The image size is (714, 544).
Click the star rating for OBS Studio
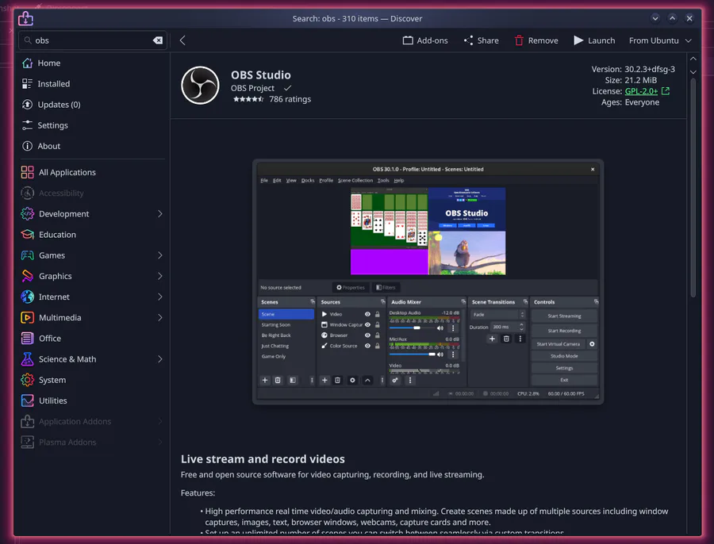pyautogui.click(x=248, y=99)
